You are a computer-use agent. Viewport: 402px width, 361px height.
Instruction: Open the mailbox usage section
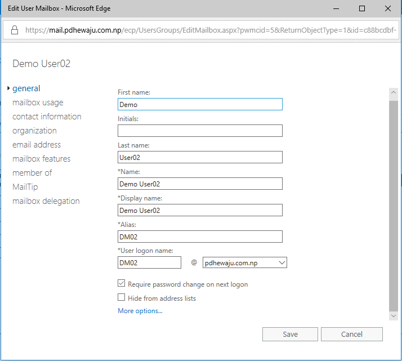38,102
